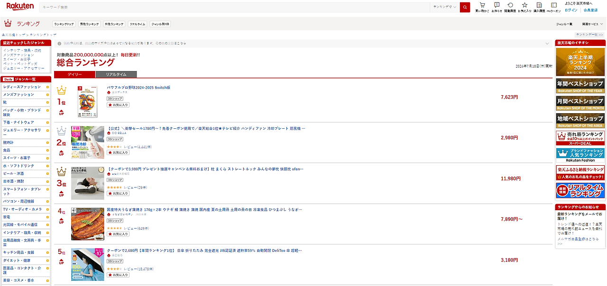This screenshot has width=607, height=286.
Task: Expand the notice bar chevron
Action: tap(547, 44)
